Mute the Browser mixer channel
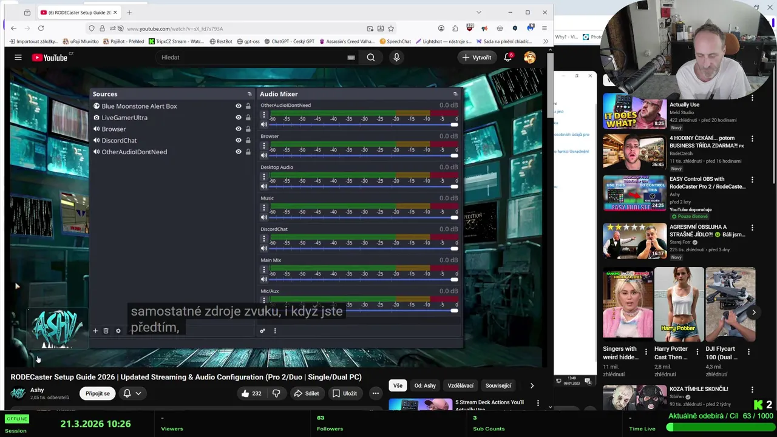Image resolution: width=777 pixels, height=437 pixels. tap(264, 155)
